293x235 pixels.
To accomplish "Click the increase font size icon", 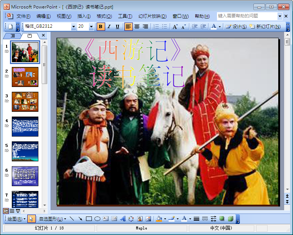I will coord(175,27).
